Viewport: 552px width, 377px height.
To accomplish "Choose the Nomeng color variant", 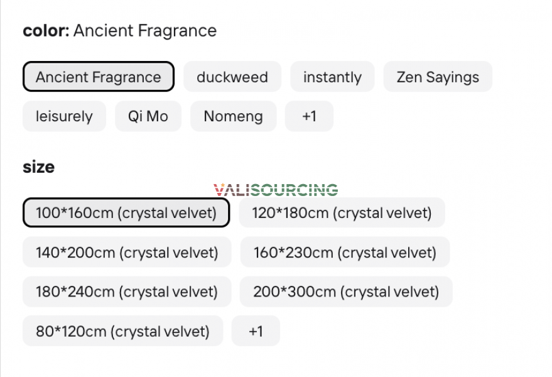I will click(233, 116).
